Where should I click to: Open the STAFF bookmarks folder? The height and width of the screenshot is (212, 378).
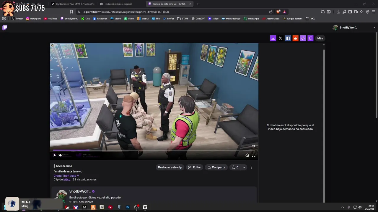(183, 19)
